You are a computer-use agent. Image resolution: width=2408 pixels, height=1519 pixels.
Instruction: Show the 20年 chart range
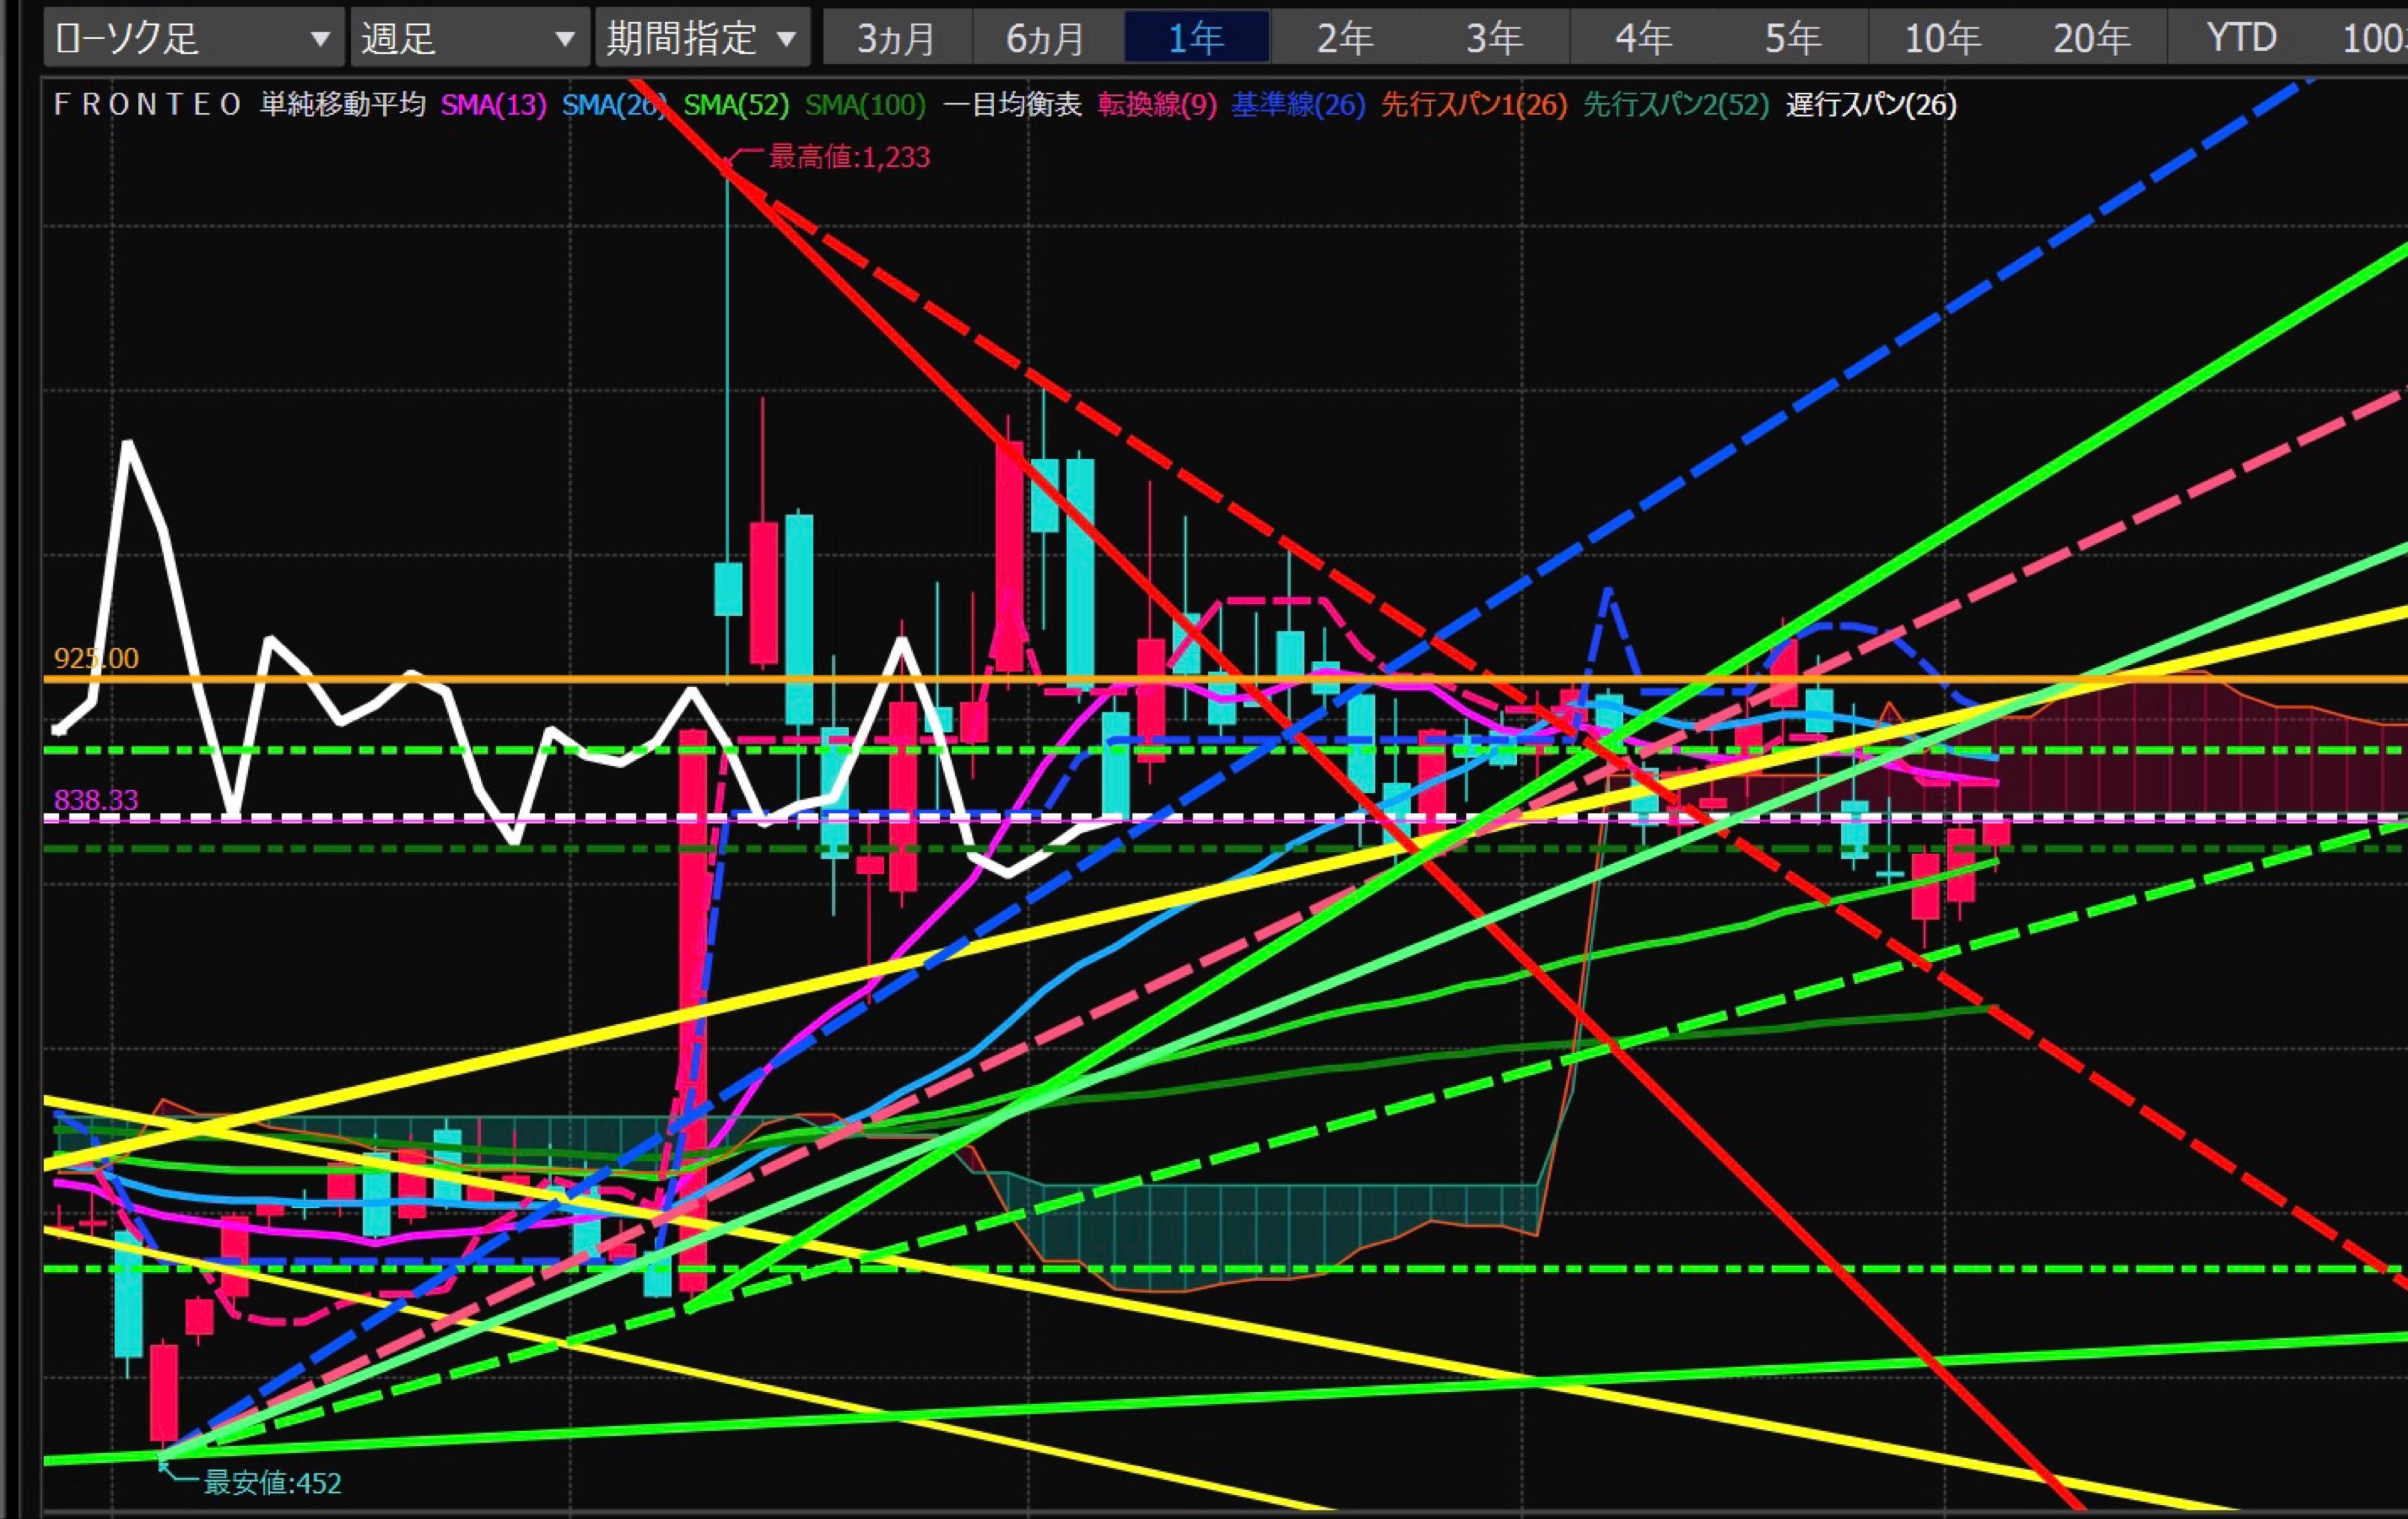coord(2091,38)
